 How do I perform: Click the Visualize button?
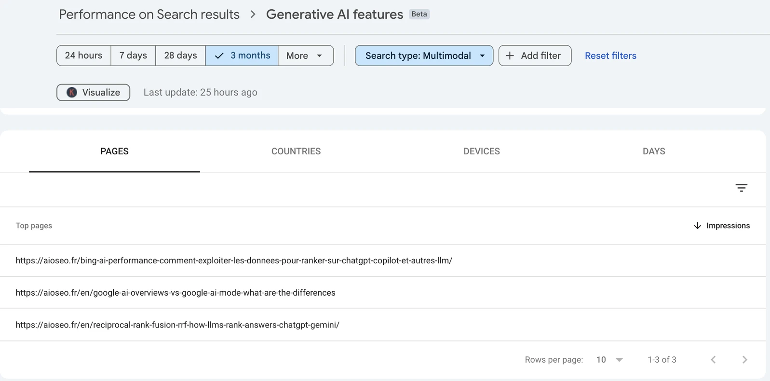coord(93,93)
